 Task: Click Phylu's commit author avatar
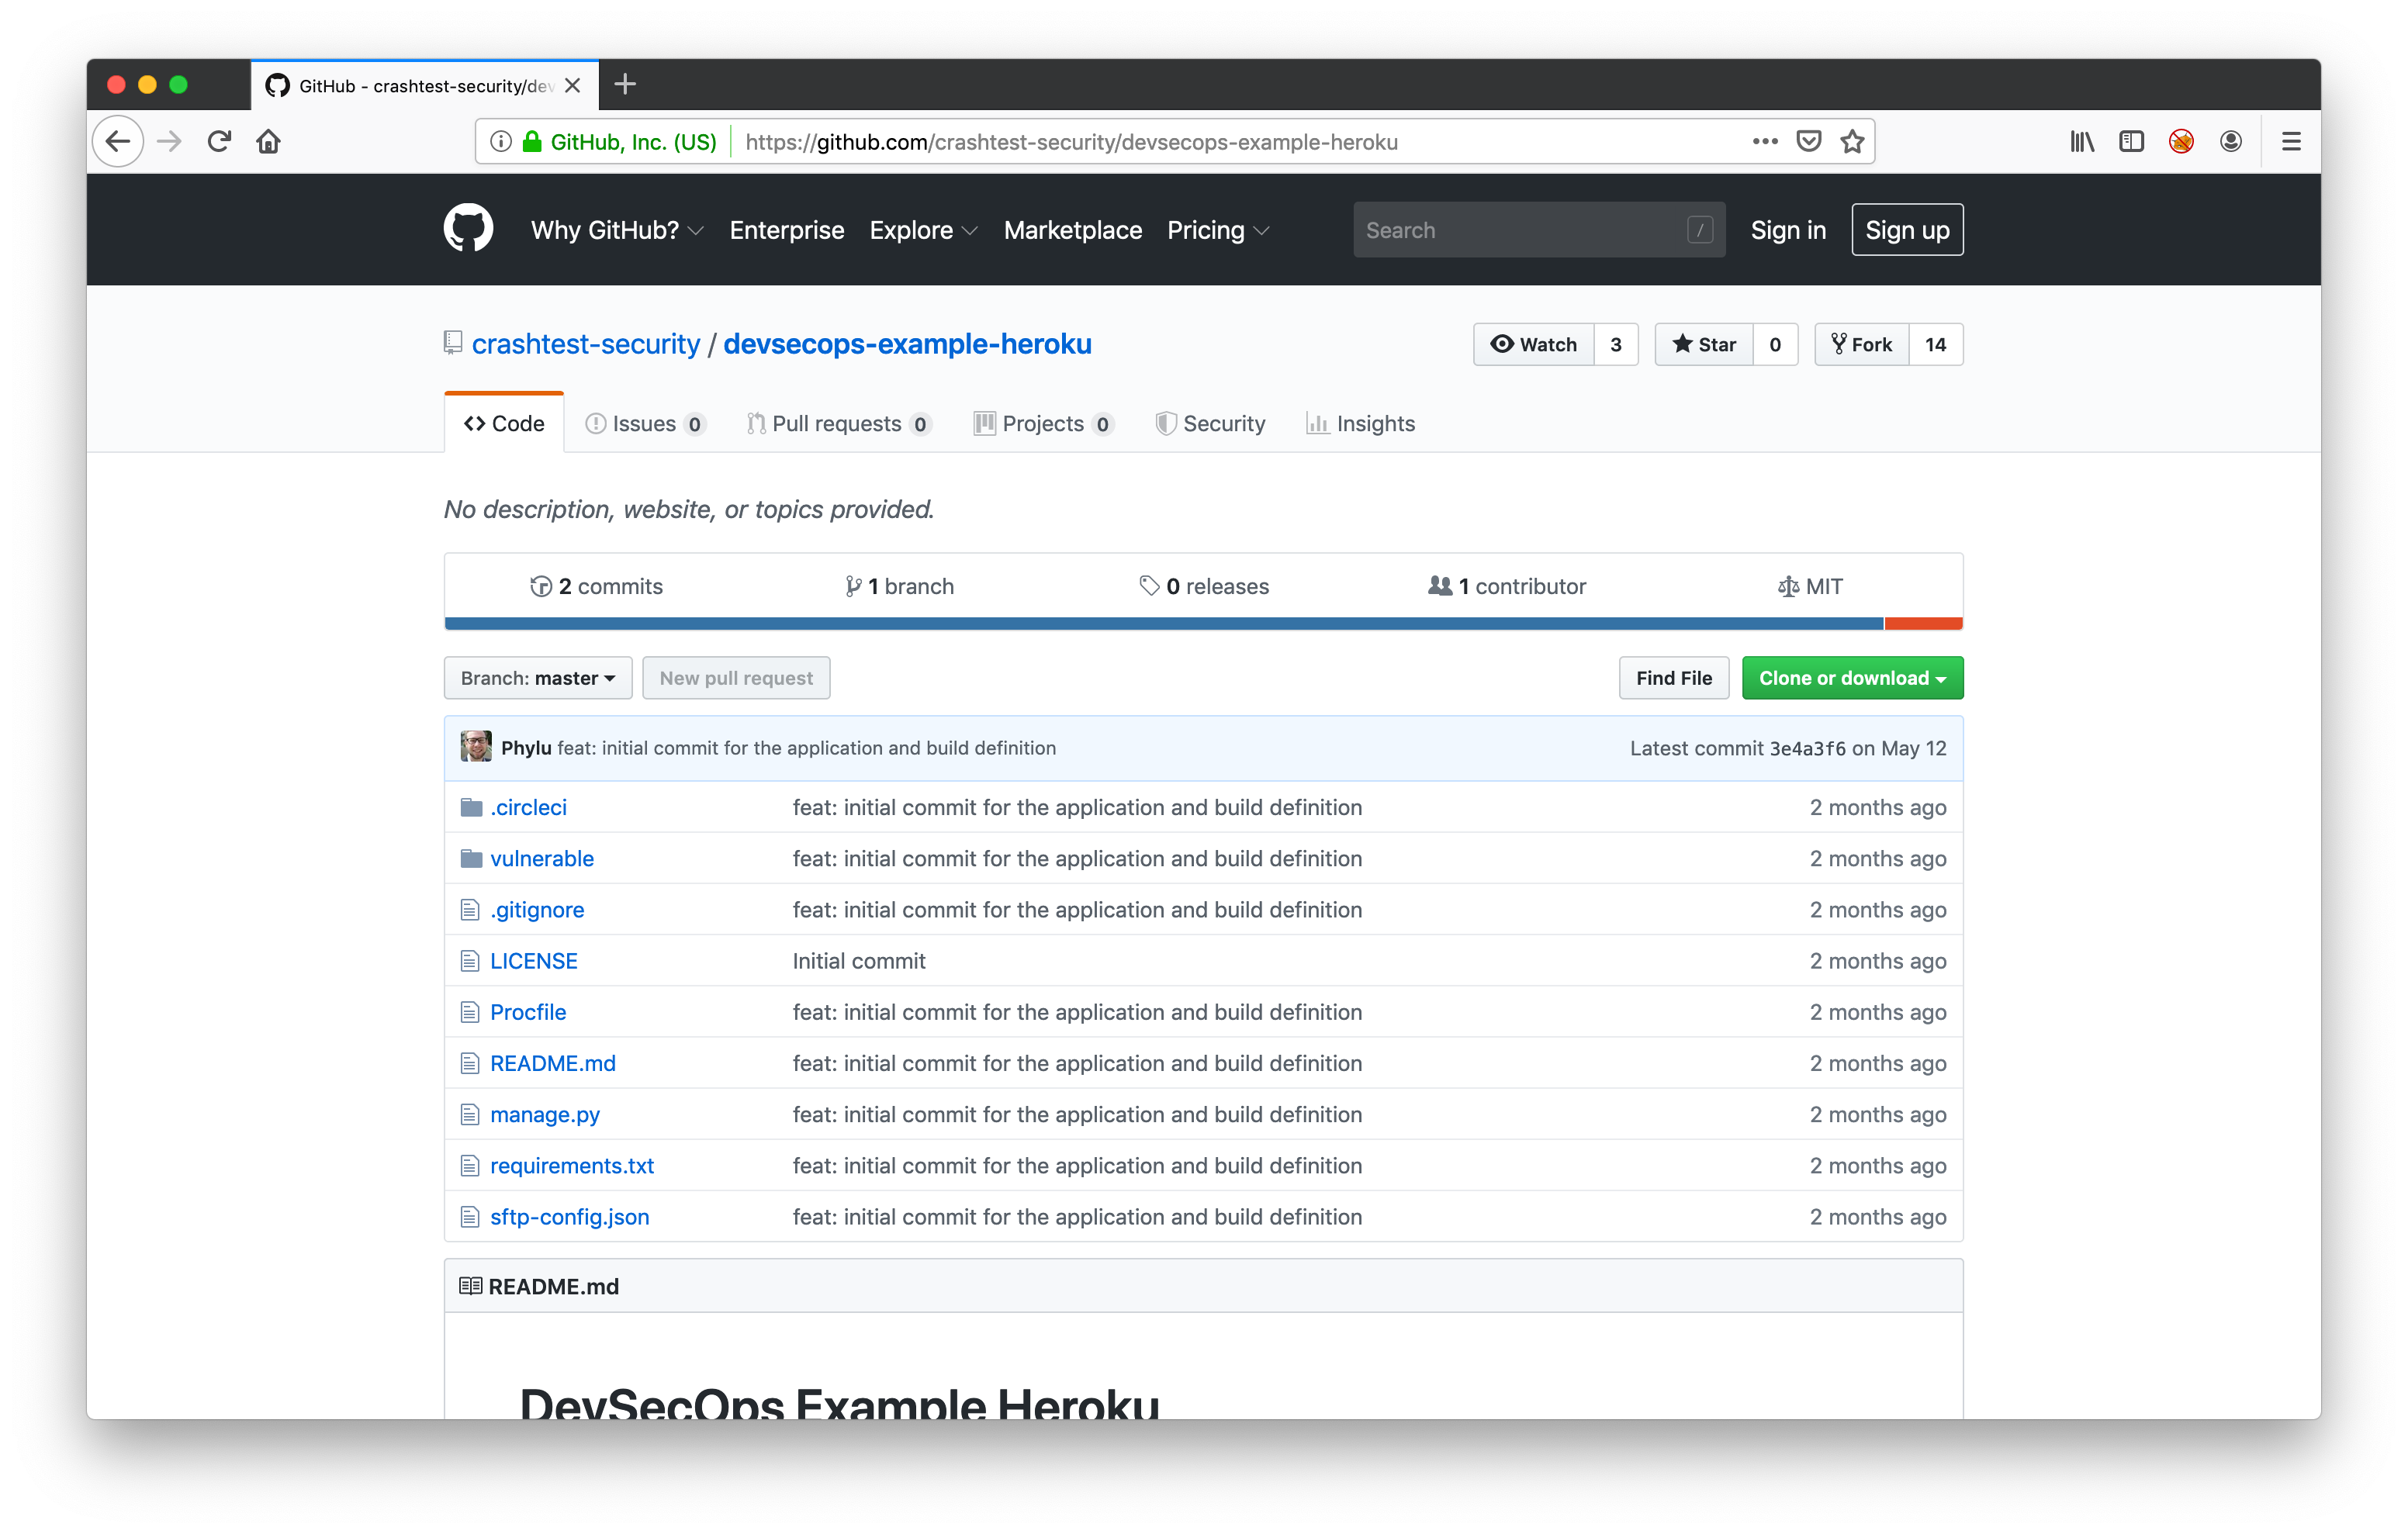(476, 747)
